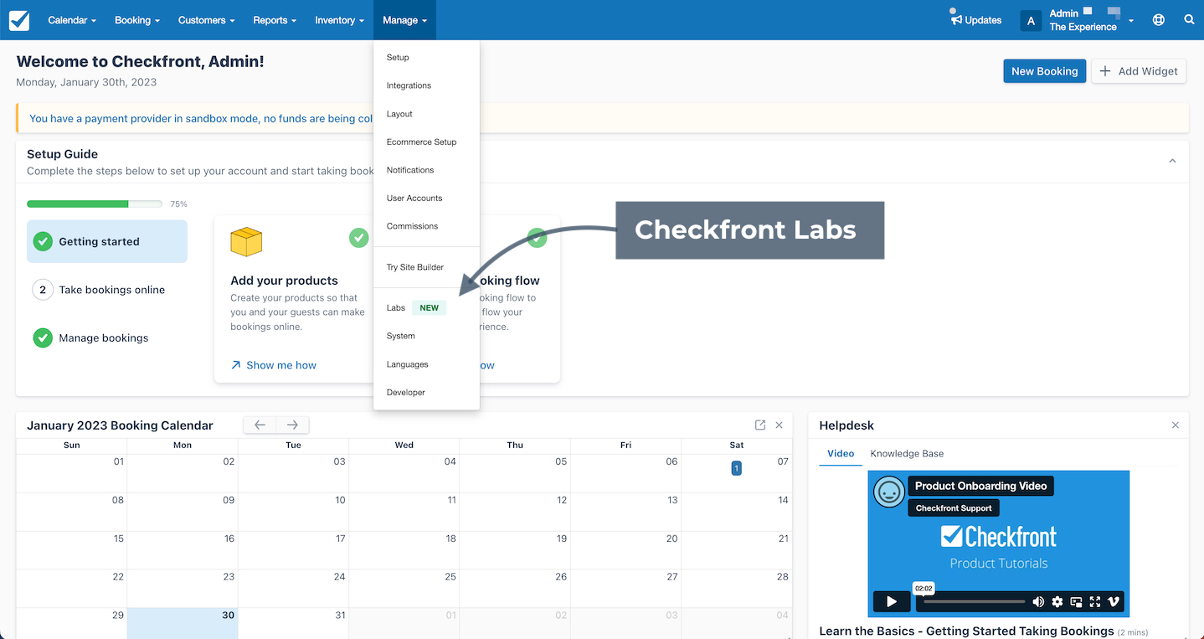
Task: Click the Add Widget button
Action: 1139,71
